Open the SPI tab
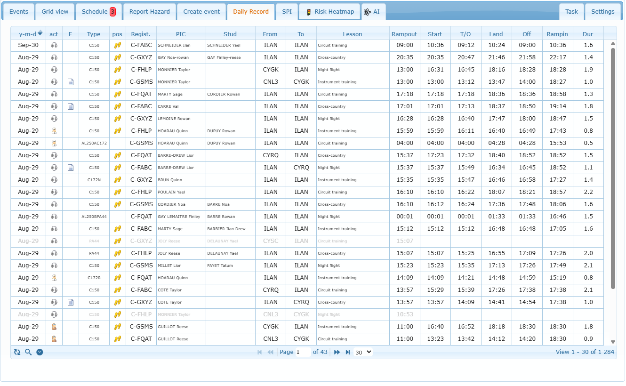The height and width of the screenshot is (386, 626). 287,12
